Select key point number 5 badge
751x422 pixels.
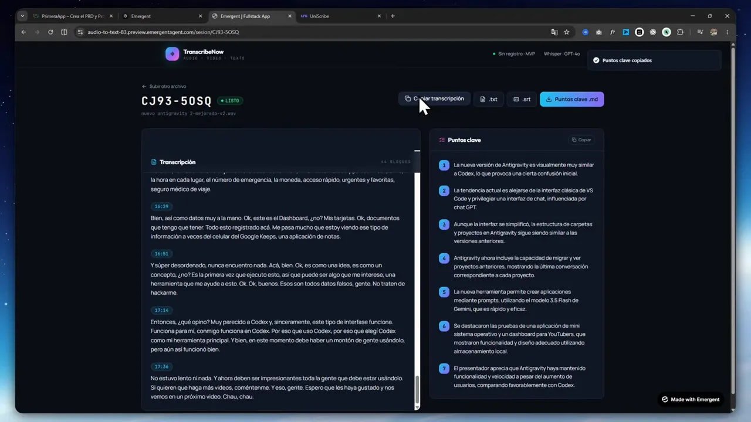444,292
